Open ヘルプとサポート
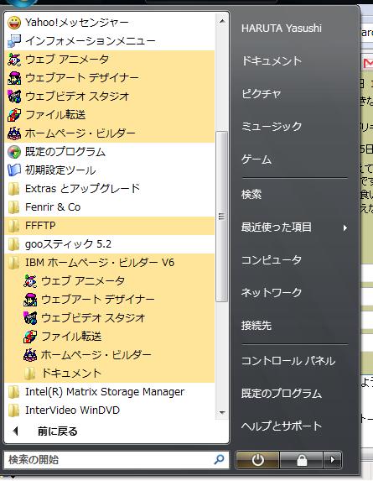Viewport: 373px width, 481px height. [282, 426]
